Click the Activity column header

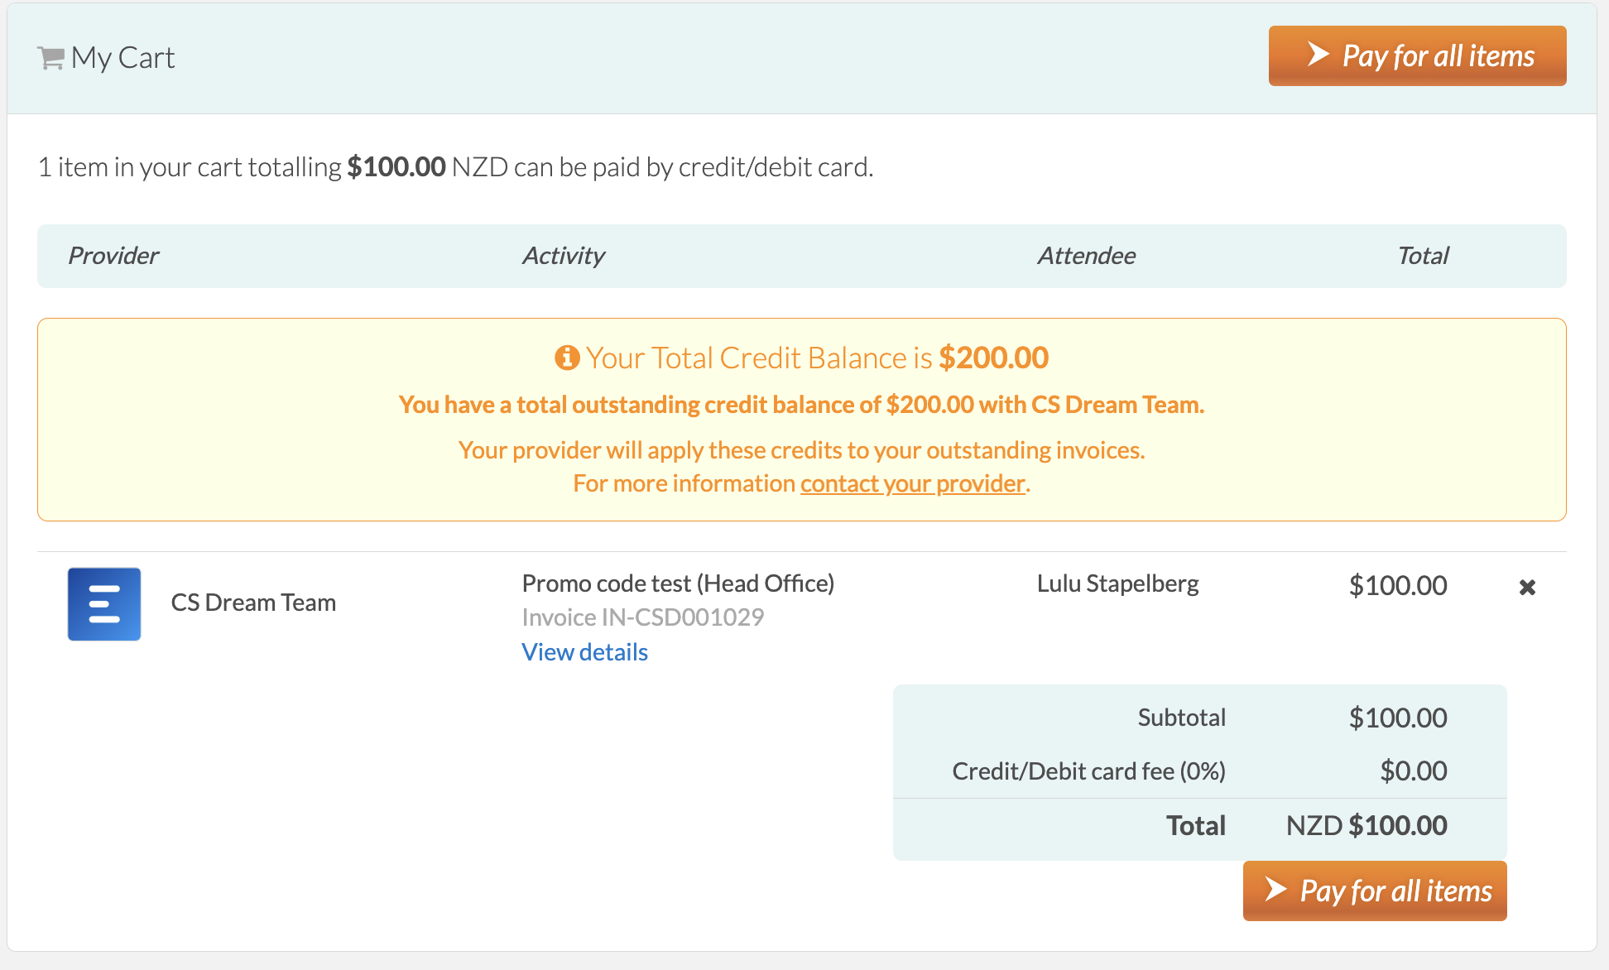tap(564, 256)
